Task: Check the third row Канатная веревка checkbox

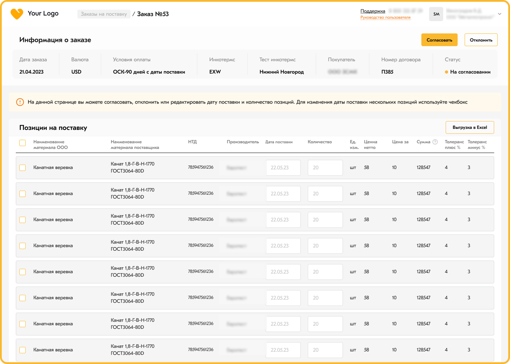Action: [x=23, y=220]
